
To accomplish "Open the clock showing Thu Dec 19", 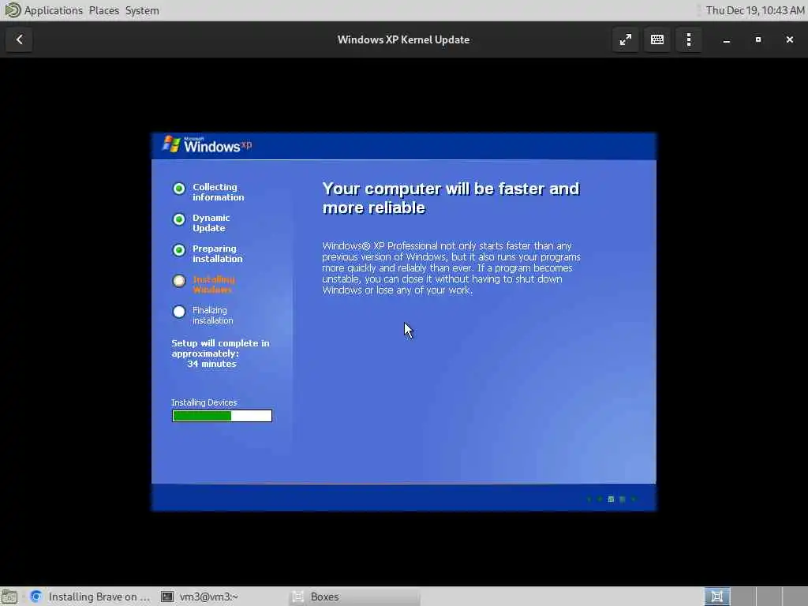I will (755, 10).
